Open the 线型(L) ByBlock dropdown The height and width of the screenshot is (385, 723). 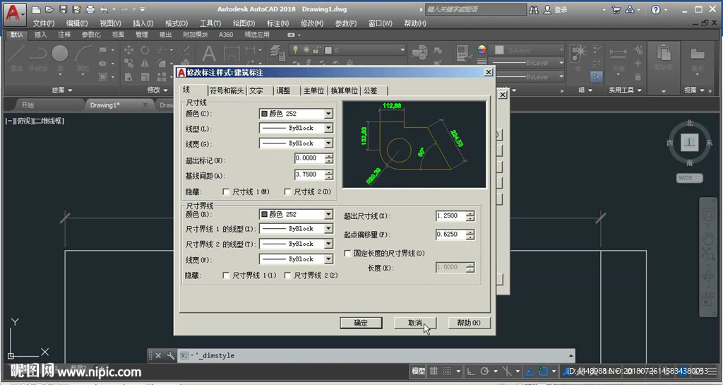pyautogui.click(x=328, y=129)
